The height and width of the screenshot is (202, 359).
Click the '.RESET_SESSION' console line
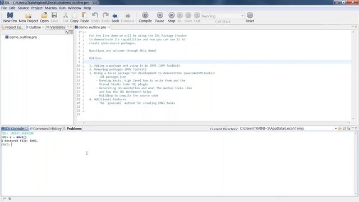(17, 134)
